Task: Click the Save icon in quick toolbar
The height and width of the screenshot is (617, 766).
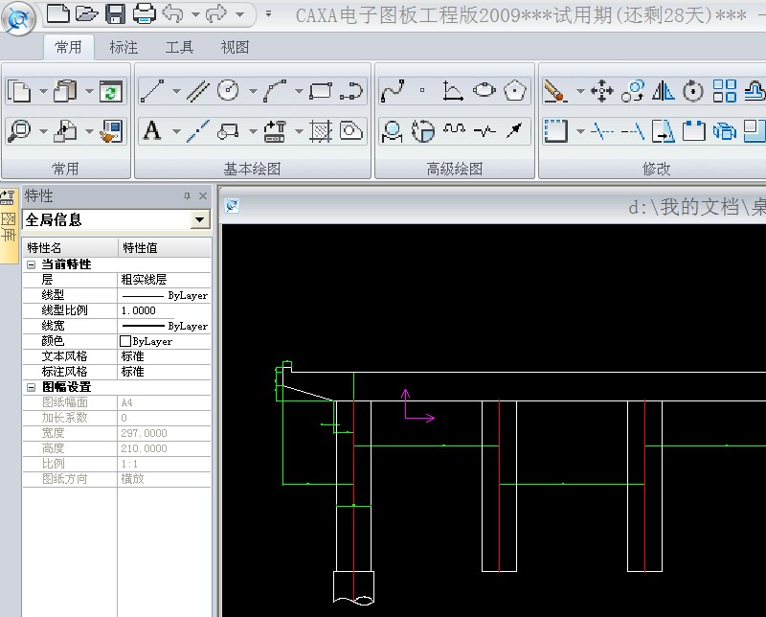Action: (115, 13)
